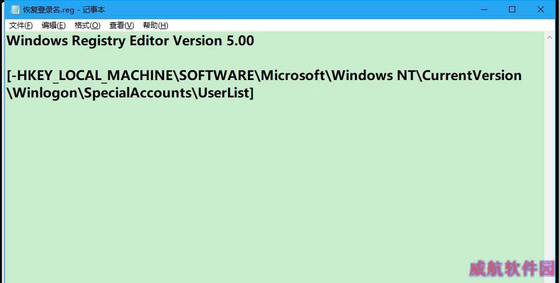Click the Notepad icon in the title bar
This screenshot has height=283, width=560.
point(15,10)
